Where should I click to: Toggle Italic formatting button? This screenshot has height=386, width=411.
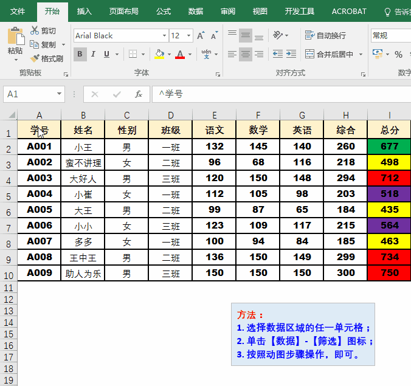[x=94, y=54]
